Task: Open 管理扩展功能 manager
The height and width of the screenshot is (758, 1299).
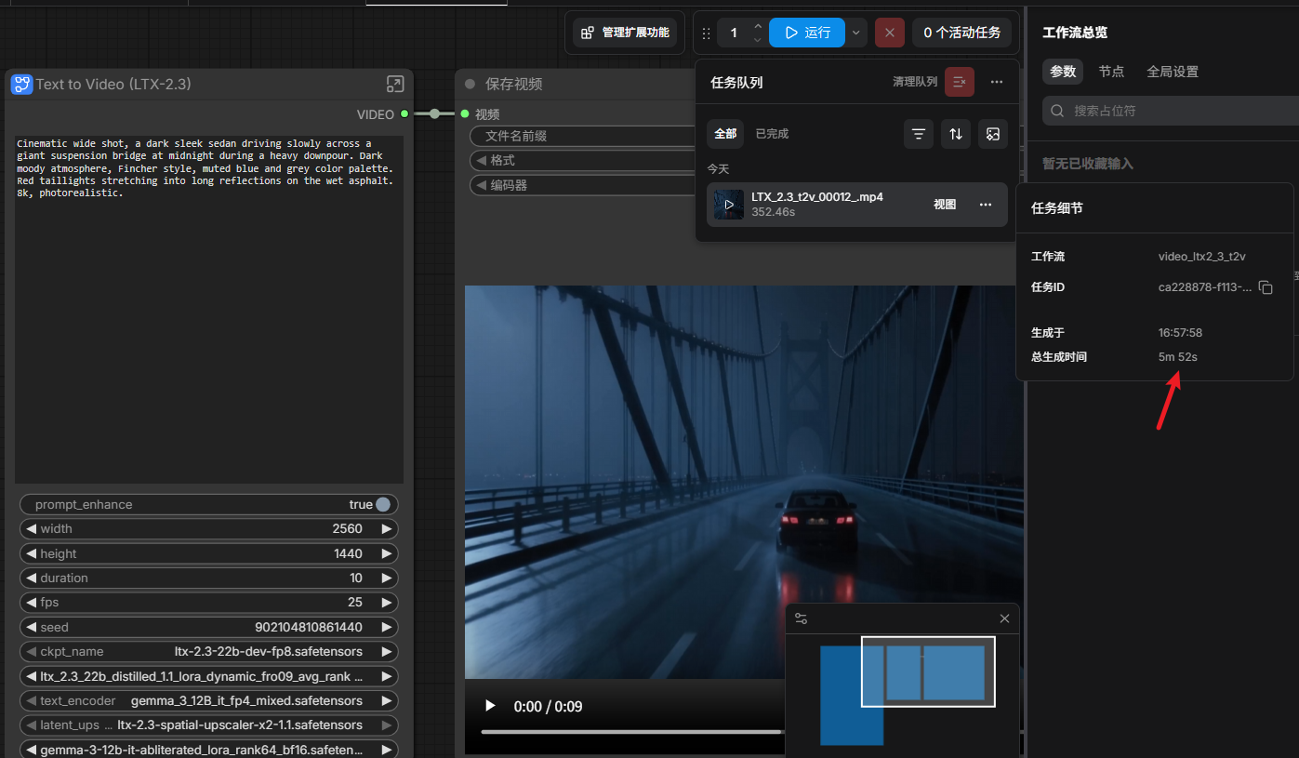Action: point(625,33)
